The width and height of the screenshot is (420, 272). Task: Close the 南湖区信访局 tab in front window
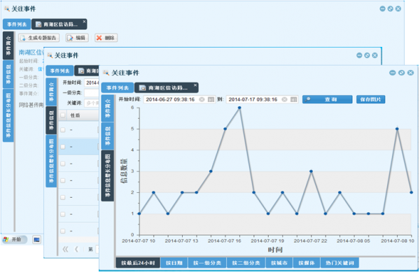pos(195,85)
